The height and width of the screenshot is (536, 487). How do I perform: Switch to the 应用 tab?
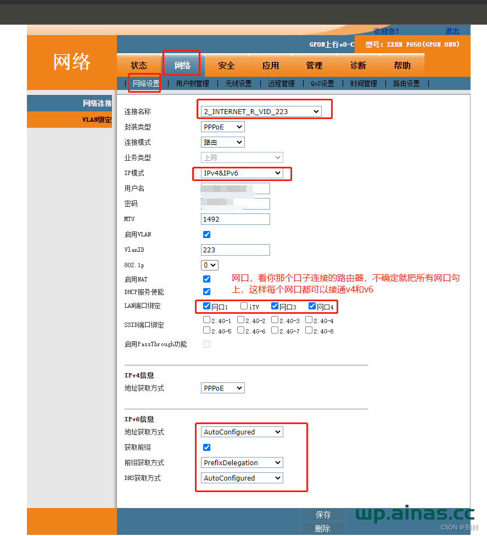[x=270, y=65]
